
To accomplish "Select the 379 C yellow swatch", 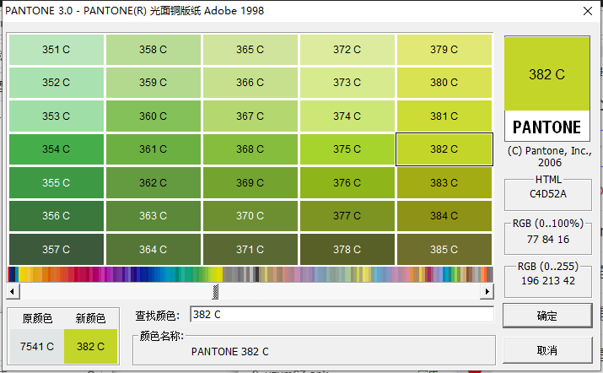I will click(444, 50).
